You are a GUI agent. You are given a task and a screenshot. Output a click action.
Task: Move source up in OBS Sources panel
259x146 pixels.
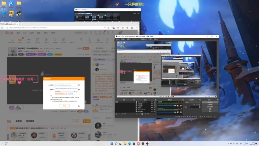[145, 114]
